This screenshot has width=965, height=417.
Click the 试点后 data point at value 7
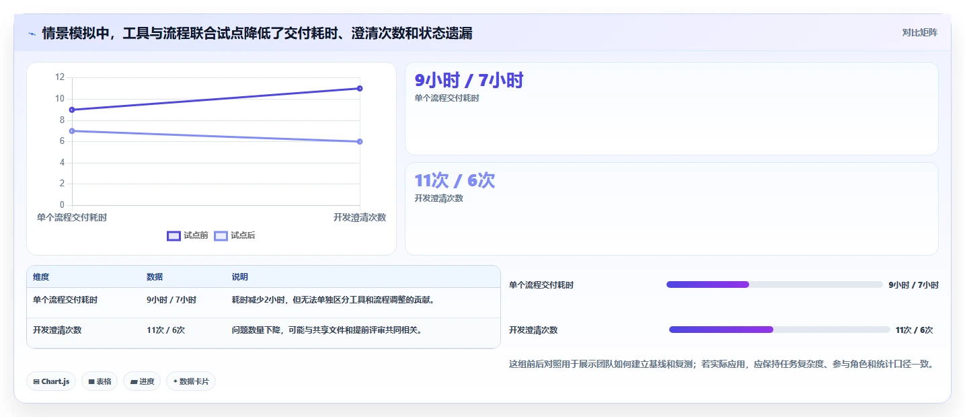[72, 130]
